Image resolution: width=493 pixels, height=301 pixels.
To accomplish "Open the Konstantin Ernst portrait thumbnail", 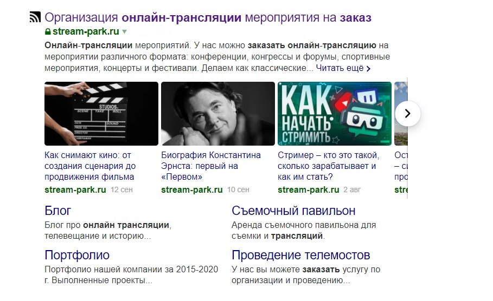I will pos(218,114).
